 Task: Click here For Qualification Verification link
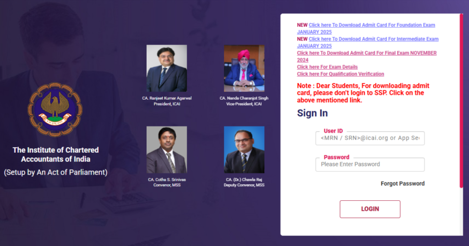pyautogui.click(x=340, y=74)
